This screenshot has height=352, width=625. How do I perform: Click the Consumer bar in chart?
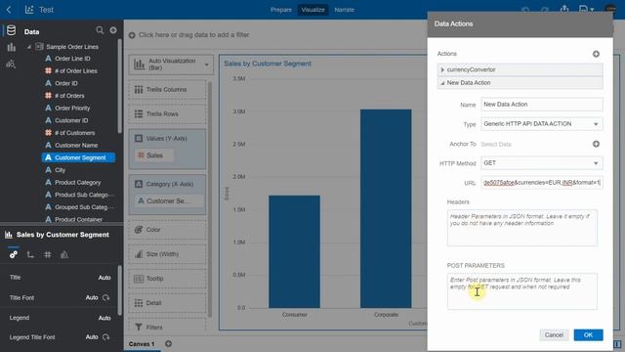[x=294, y=251]
